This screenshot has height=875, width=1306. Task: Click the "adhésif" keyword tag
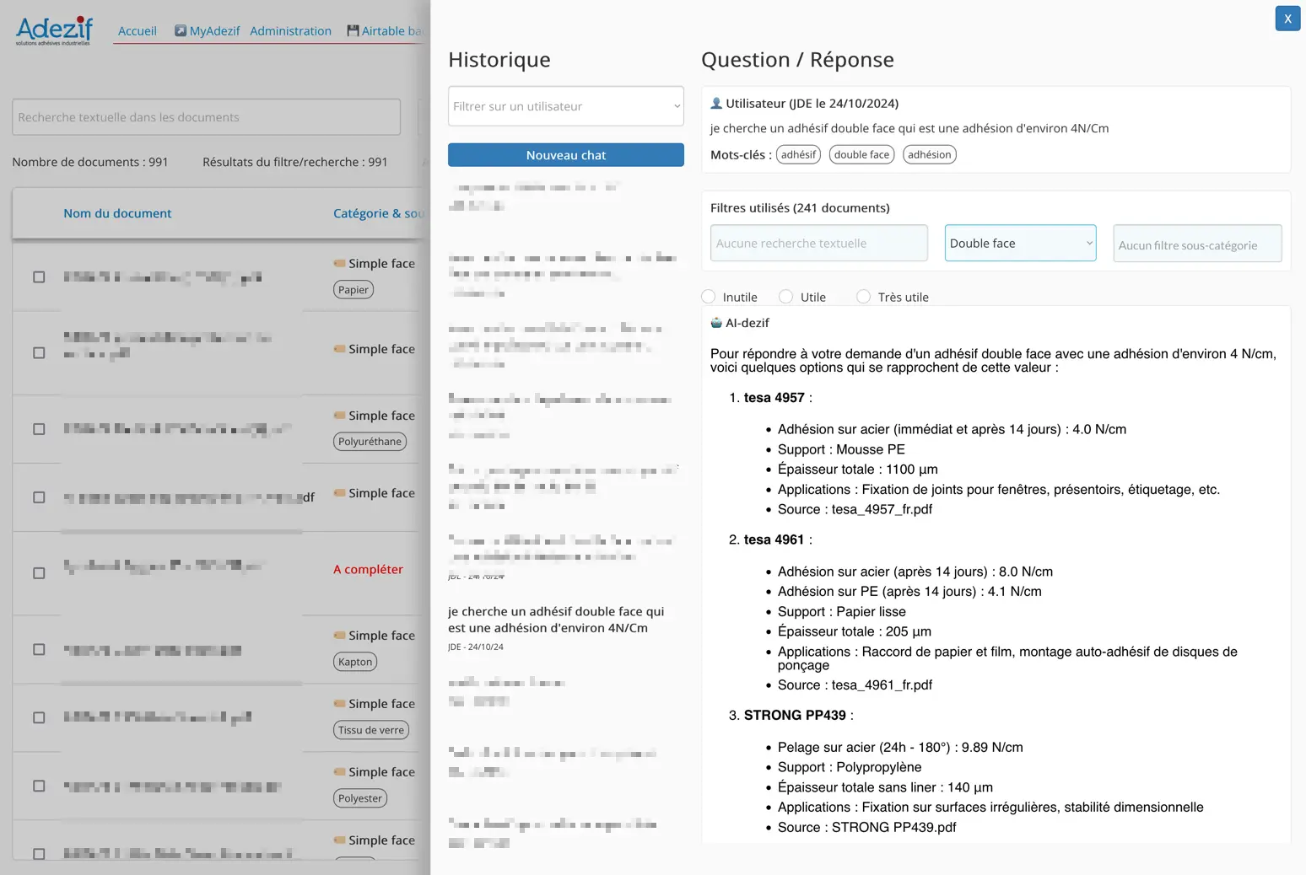point(798,155)
